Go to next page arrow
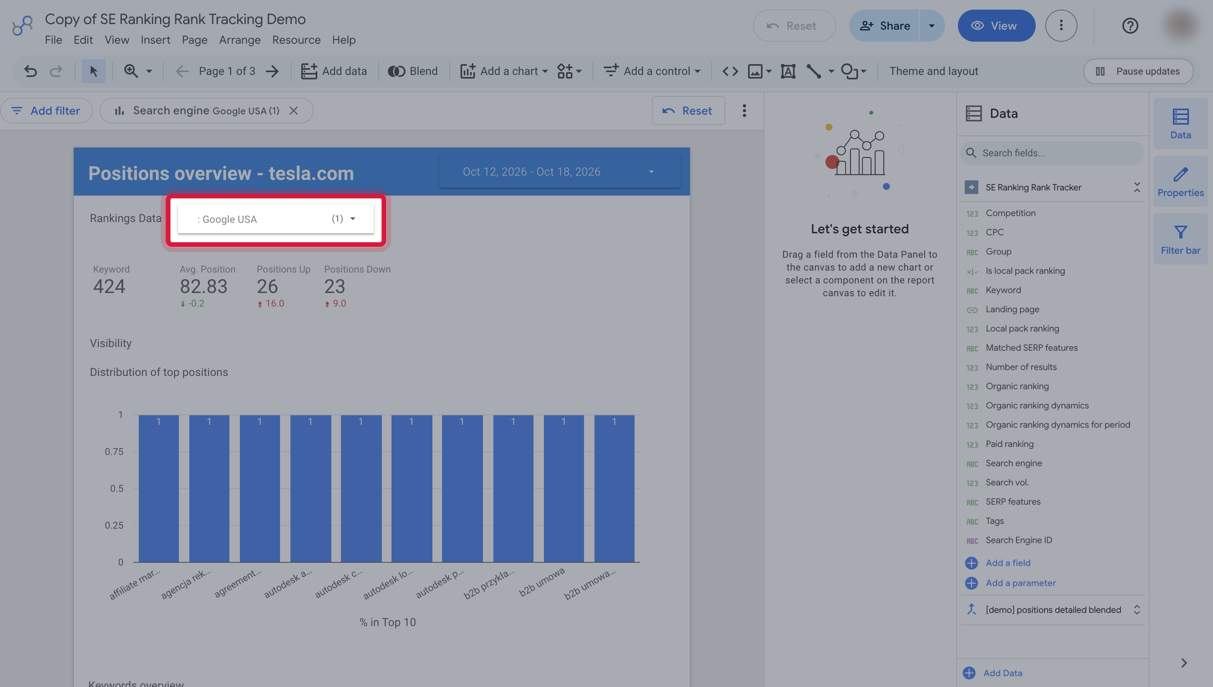Image resolution: width=1213 pixels, height=687 pixels. tap(272, 71)
